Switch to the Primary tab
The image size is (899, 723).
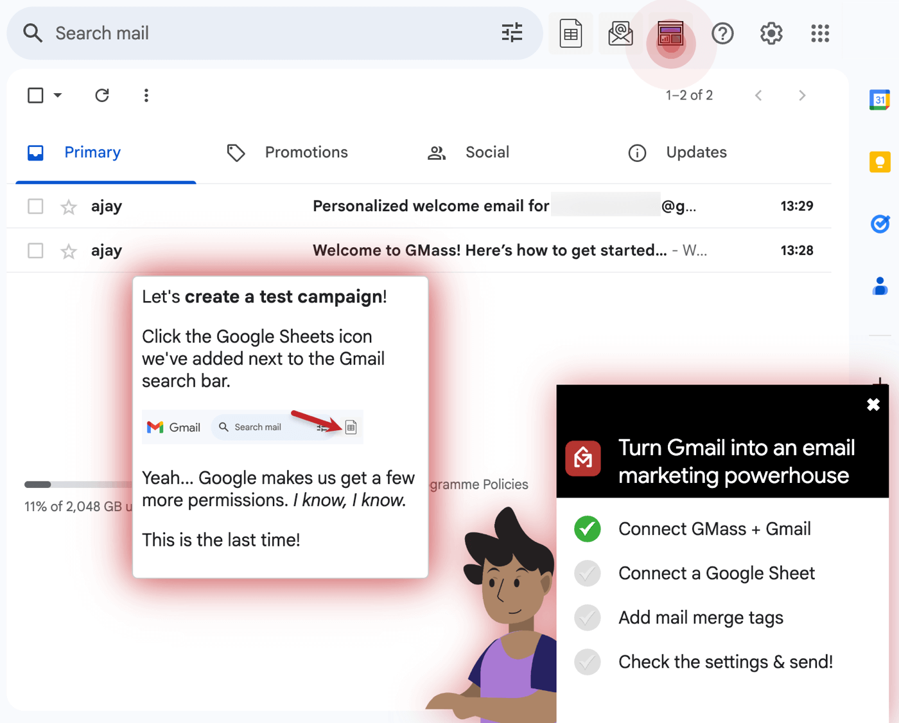coord(106,153)
